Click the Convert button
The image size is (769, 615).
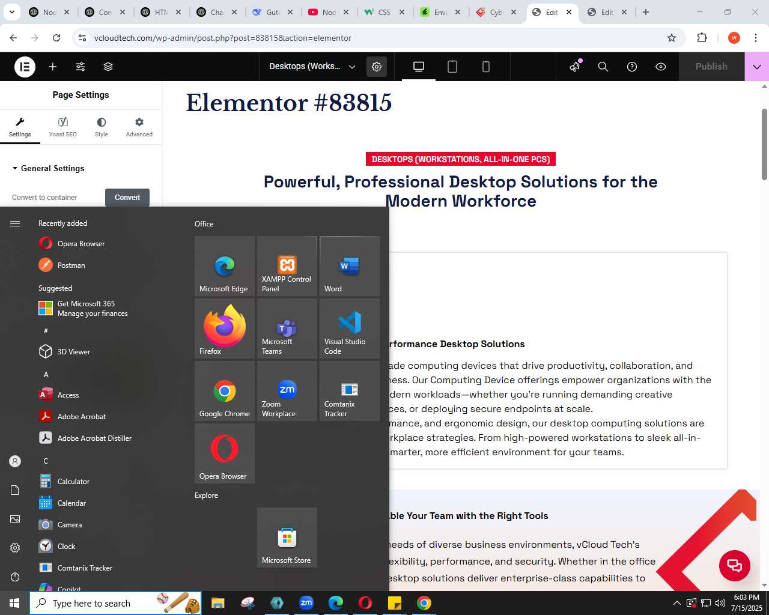pos(127,197)
